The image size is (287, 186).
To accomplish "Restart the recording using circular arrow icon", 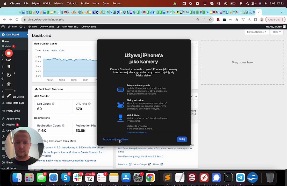I will pyautogui.click(x=9, y=75).
